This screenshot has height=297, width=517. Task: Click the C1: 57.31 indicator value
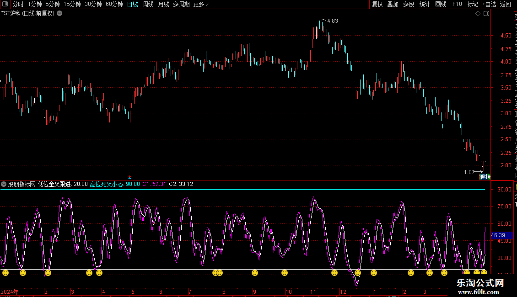(154, 184)
